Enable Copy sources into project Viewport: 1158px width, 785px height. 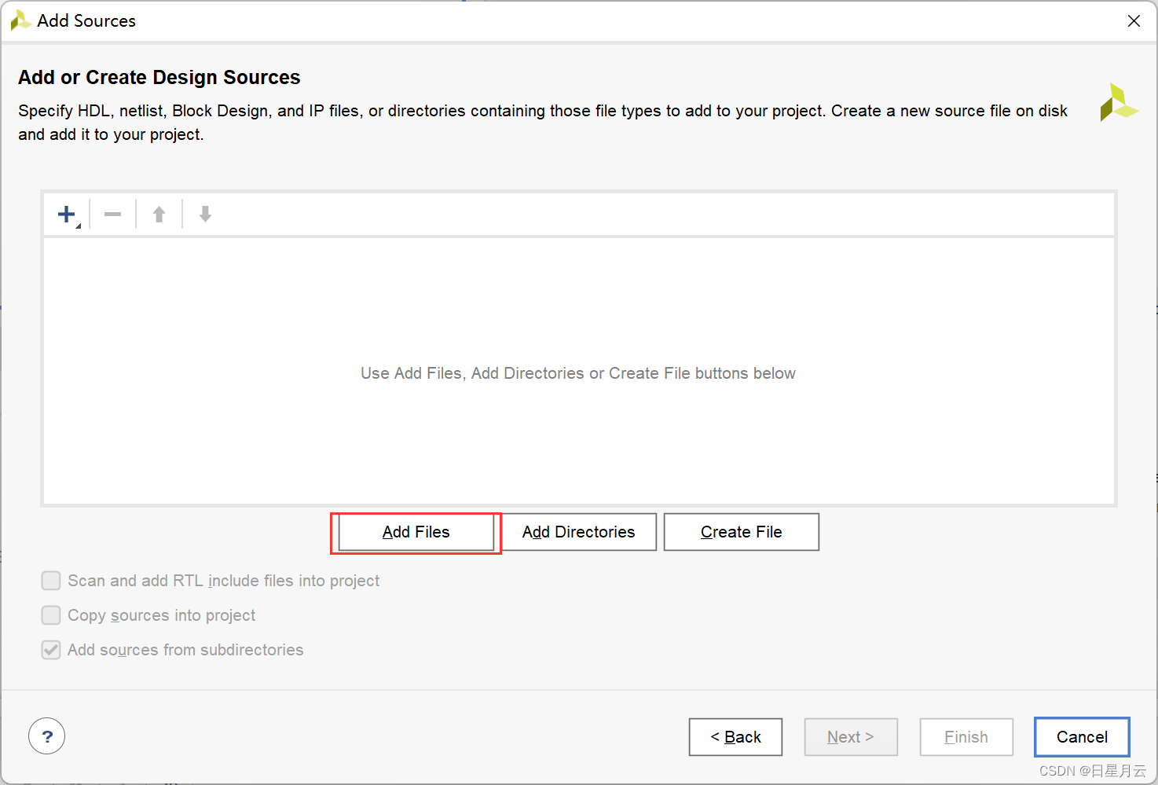51,615
